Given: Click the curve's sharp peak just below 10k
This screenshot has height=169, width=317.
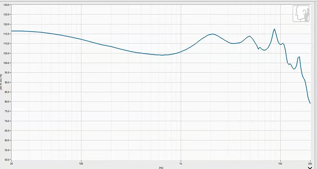Looking at the screenshot, I should 274,29.
